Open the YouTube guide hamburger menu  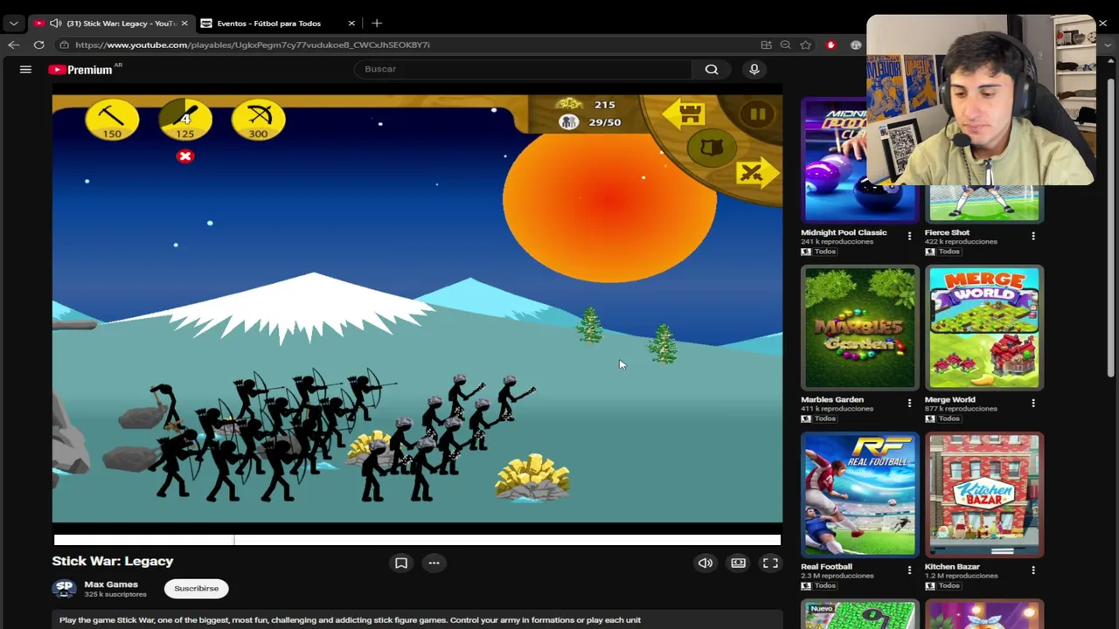(25, 69)
